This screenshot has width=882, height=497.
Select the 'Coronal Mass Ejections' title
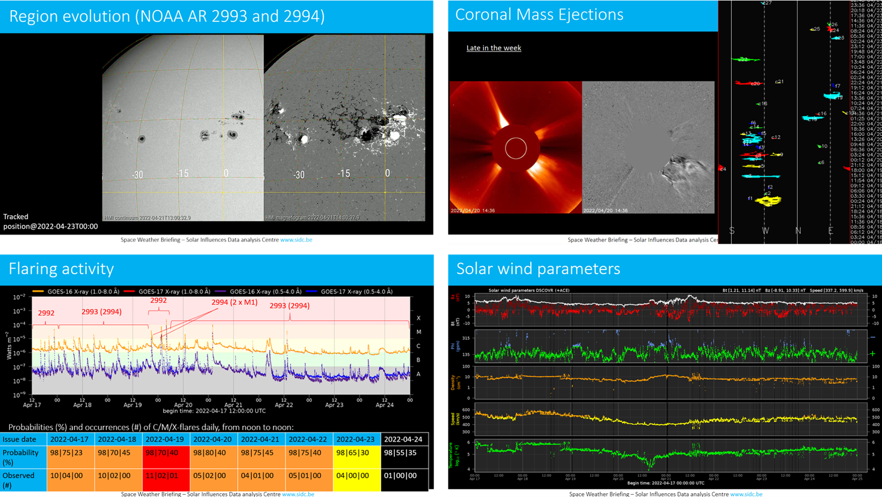[x=539, y=14]
